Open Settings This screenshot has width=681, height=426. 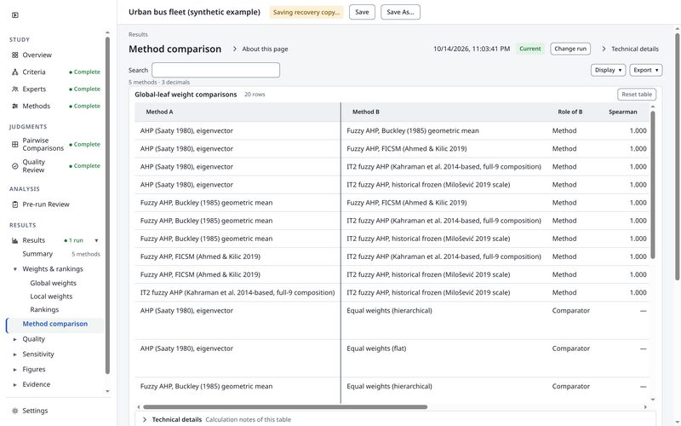pos(35,411)
